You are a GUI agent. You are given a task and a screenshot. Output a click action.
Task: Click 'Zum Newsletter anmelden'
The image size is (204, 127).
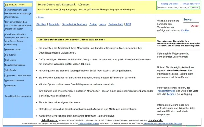18,96
